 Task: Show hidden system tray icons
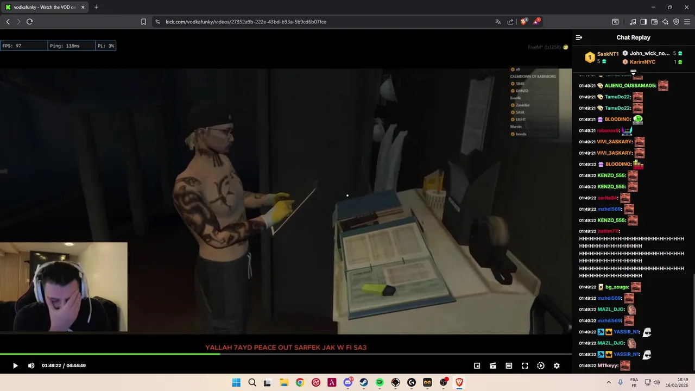609,382
